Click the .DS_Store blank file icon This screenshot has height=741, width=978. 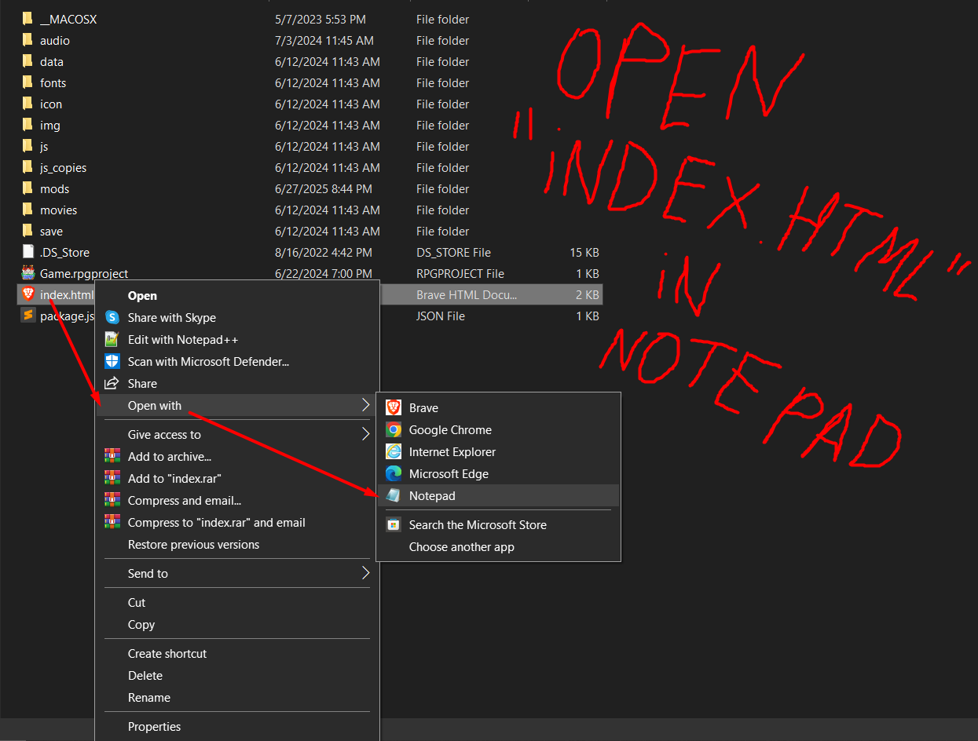(x=28, y=252)
